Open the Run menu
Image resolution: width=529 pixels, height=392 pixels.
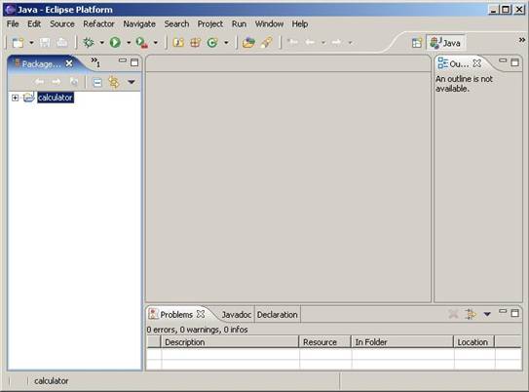click(x=239, y=24)
